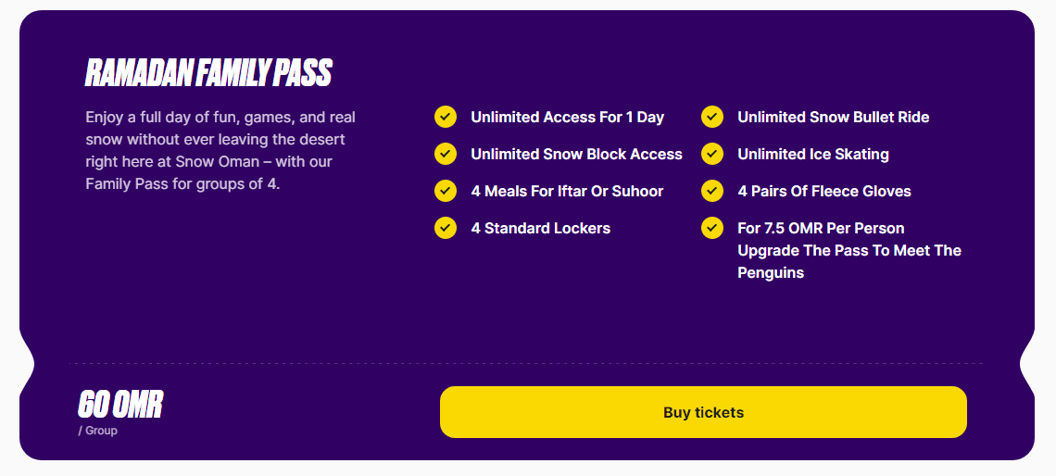Click the Unlimited Snow Bullet Ride text
Screen dimensions: 1056x476
(833, 118)
